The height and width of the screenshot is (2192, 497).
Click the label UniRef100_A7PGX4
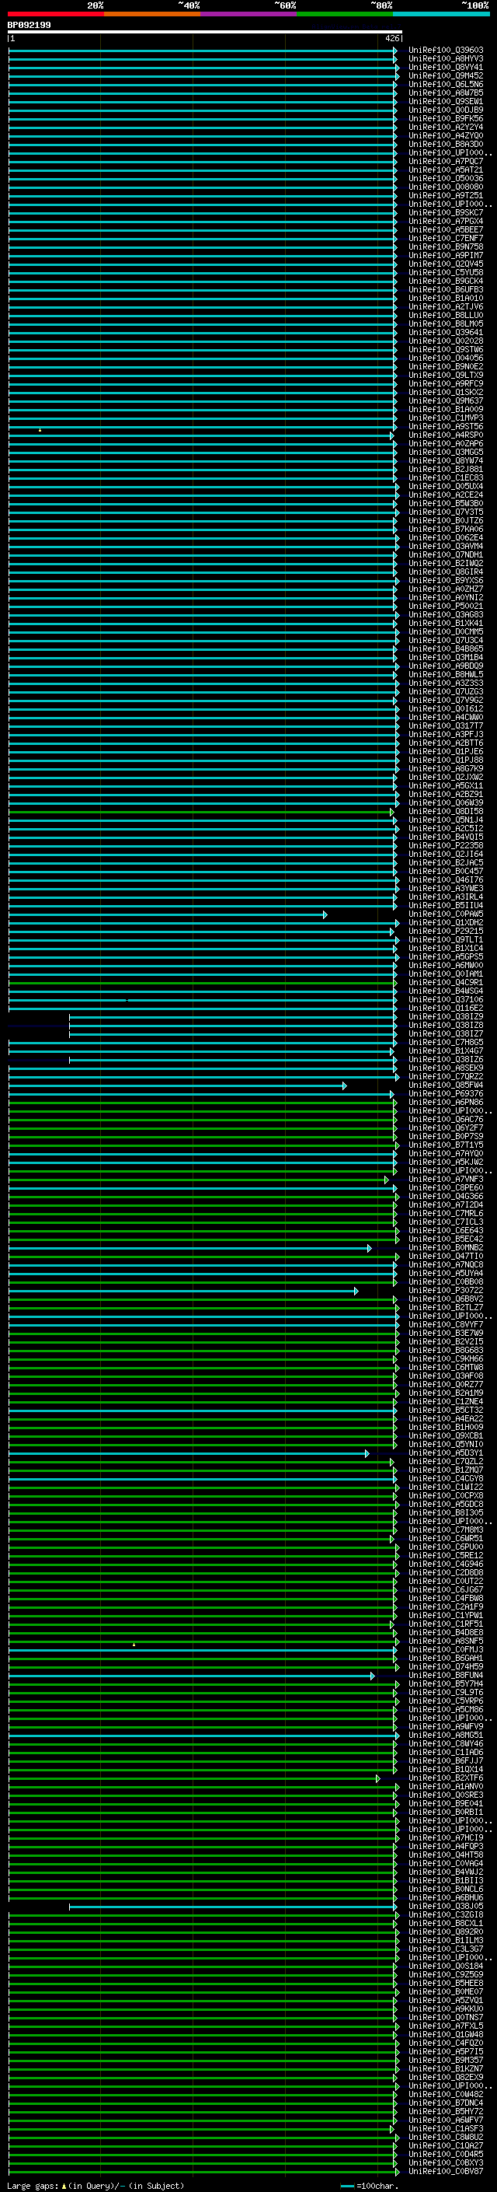446,222
